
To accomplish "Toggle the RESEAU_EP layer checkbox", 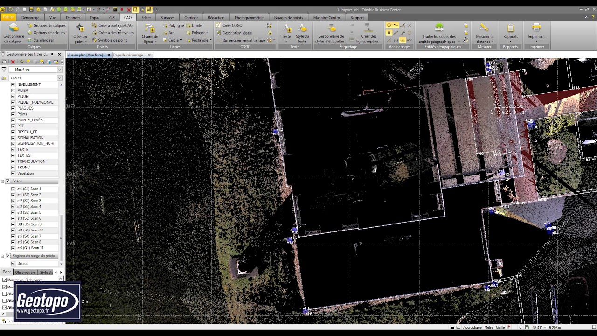I will (x=13, y=132).
